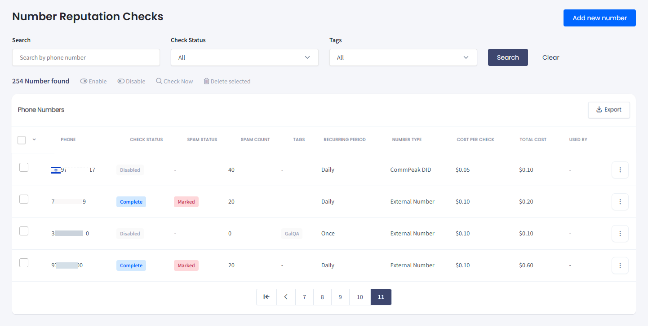Select the CHECK STATUS column header
The image size is (648, 326).
click(146, 139)
